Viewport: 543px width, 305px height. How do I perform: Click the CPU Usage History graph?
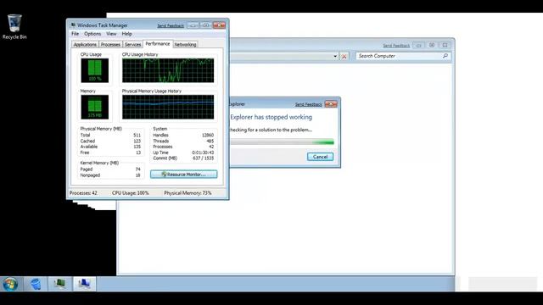168,70
